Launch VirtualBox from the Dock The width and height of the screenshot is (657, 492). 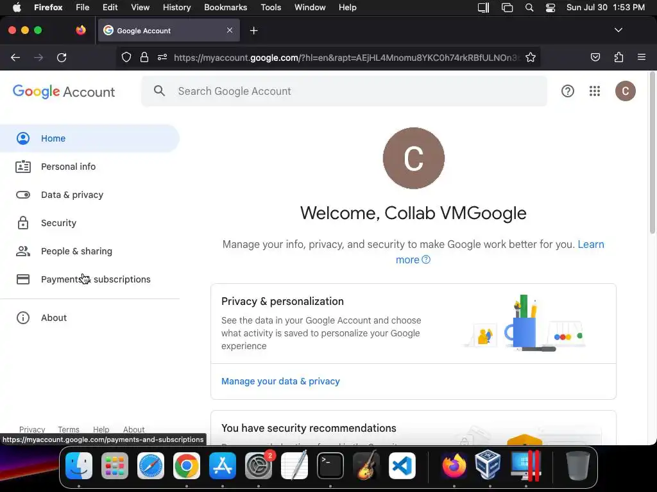point(488,465)
